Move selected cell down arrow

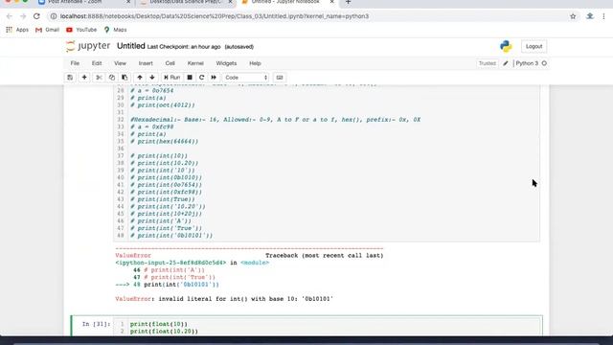pyautogui.click(x=152, y=78)
